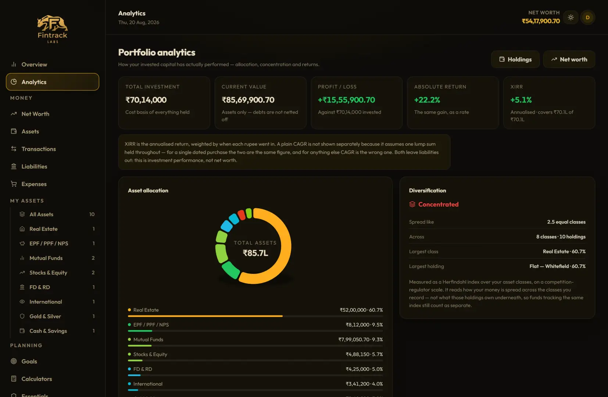Click the All Assets count 10

tap(92, 214)
